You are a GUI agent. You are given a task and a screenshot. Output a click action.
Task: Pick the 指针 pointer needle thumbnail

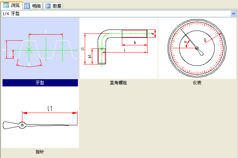coord(40,118)
